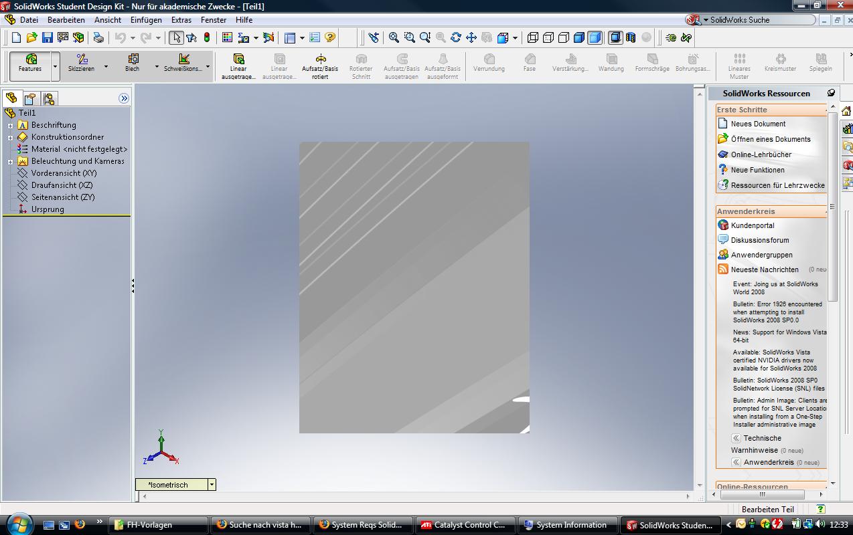Enable Shaded With Edges display mode
Screen dimensions: 853x535
tap(579, 38)
